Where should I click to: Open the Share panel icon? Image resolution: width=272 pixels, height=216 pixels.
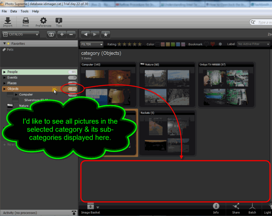pyautogui.click(x=236, y=209)
